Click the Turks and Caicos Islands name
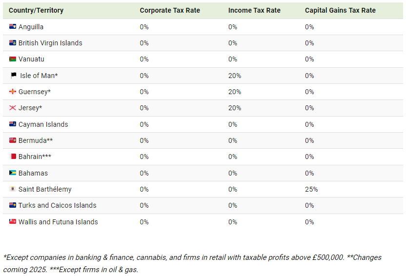This screenshot has height=276, width=406. (57, 205)
